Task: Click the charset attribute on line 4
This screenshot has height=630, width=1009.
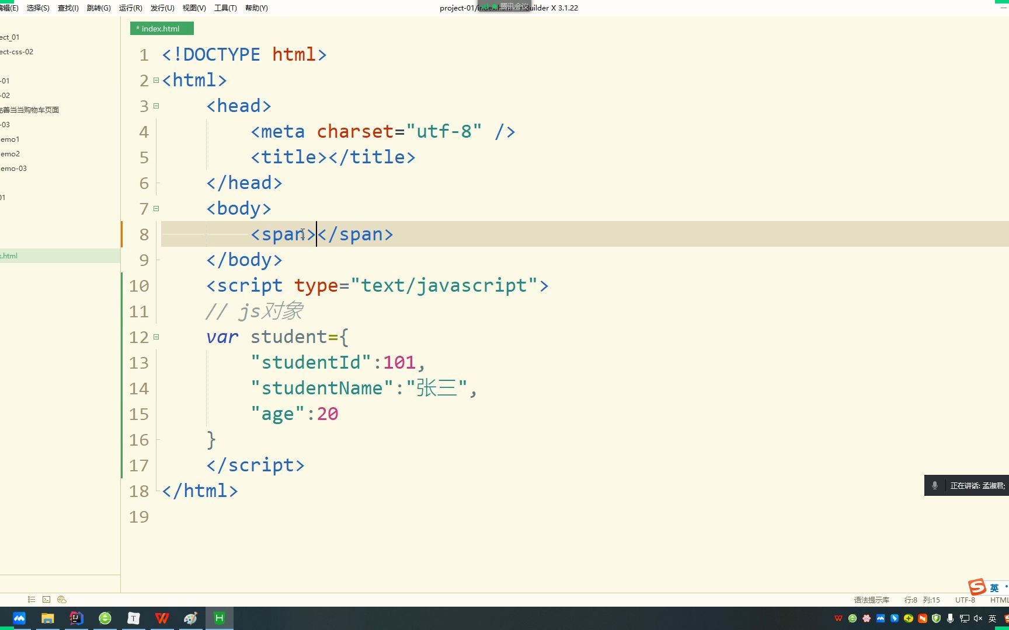Action: tap(356, 131)
